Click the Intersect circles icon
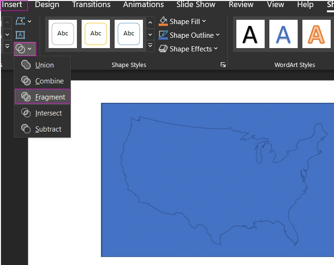334x265 pixels. (26, 113)
